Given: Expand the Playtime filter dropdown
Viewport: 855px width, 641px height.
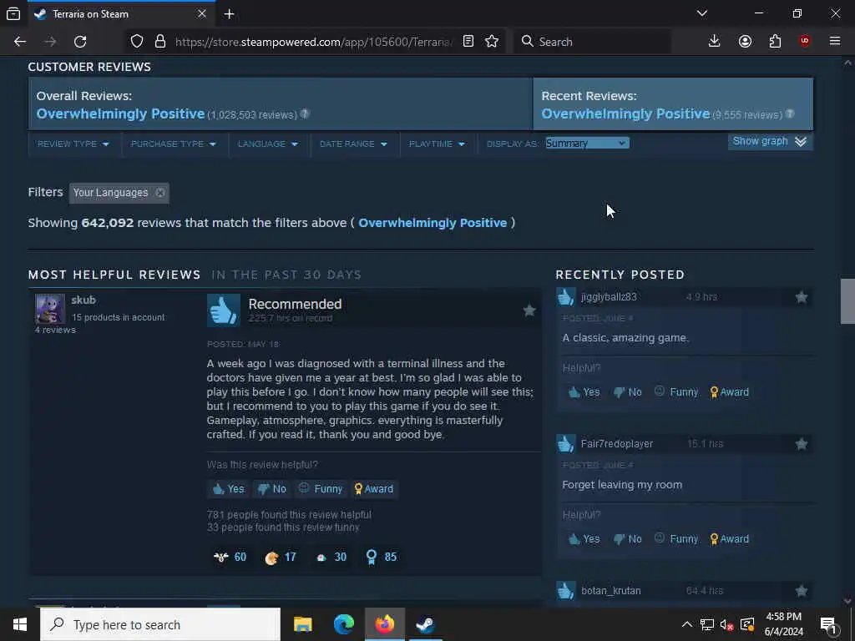Looking at the screenshot, I should pyautogui.click(x=438, y=144).
